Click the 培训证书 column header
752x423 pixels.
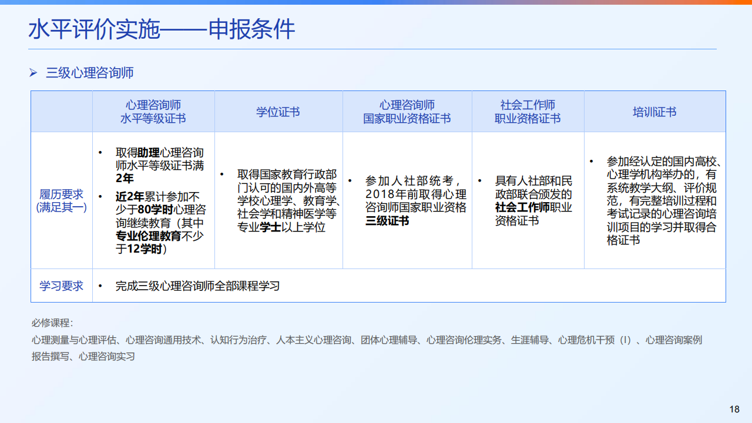click(654, 112)
